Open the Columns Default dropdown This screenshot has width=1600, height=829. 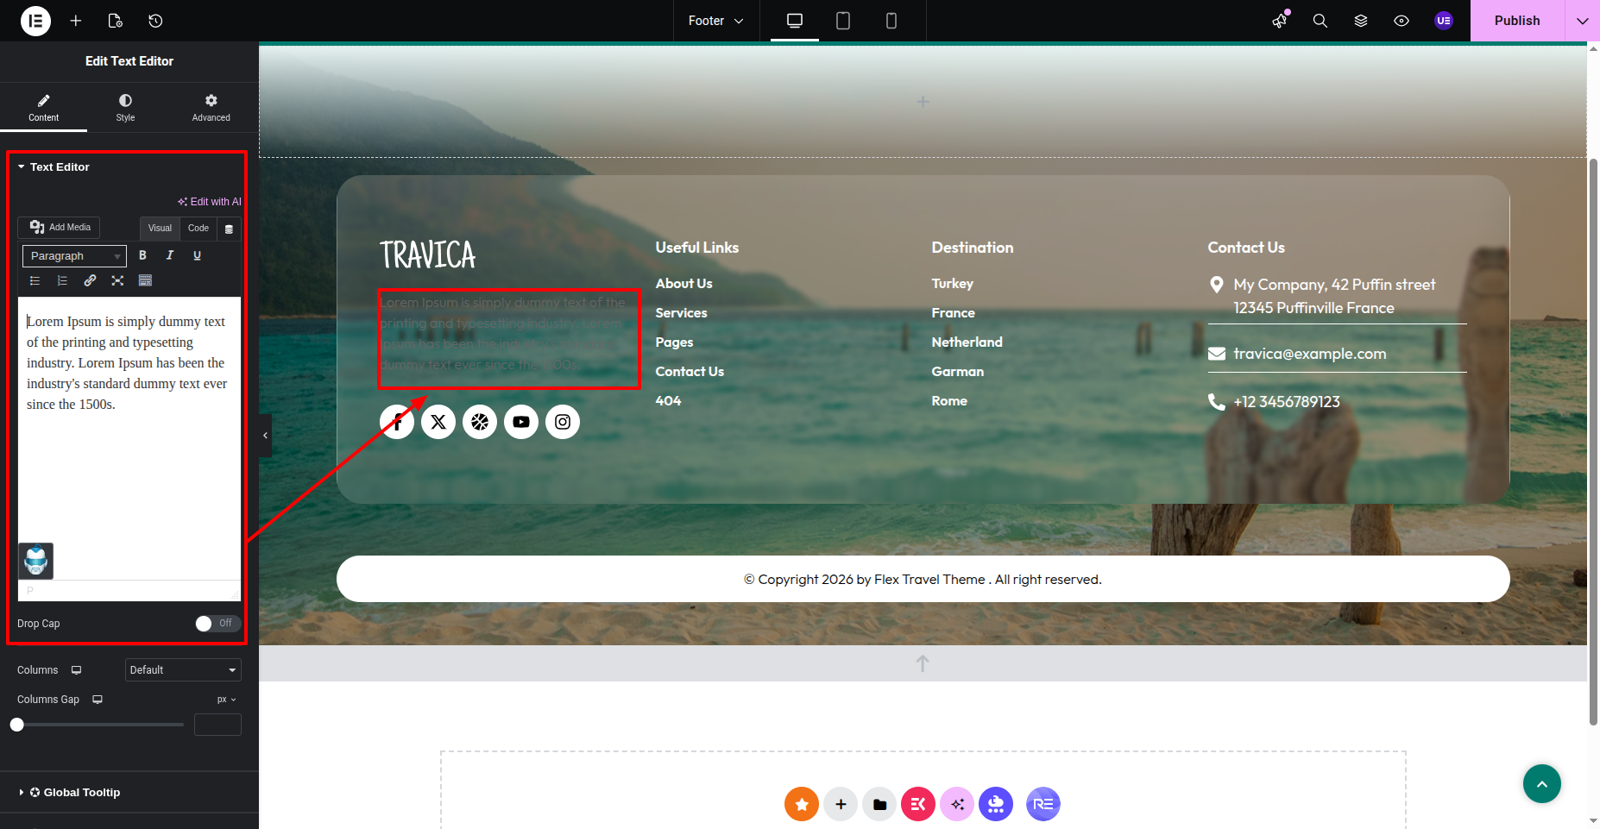point(183,670)
